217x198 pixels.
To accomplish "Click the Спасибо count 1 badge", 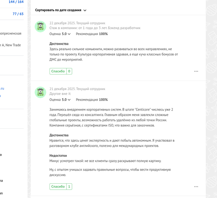I will [x=69, y=186].
